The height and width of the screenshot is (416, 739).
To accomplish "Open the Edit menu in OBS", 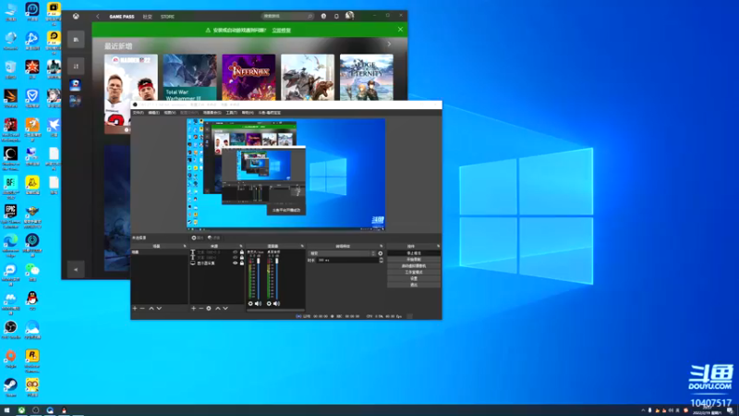I will pos(153,113).
